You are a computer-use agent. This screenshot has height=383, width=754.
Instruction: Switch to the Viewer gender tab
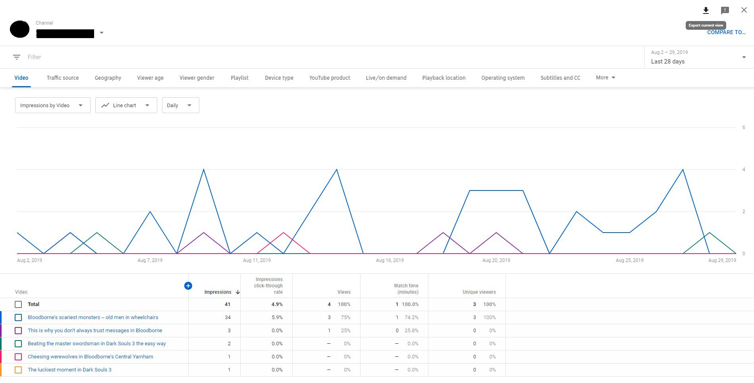[x=197, y=78]
